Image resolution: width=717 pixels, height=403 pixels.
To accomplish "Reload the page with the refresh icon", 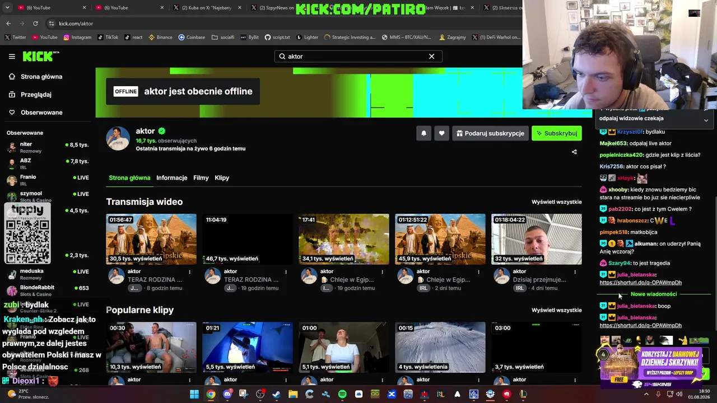I will 35,24.
